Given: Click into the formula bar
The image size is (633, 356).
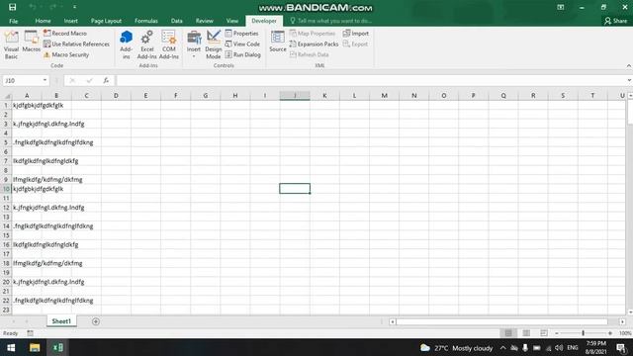Looking at the screenshot, I should pos(371,80).
